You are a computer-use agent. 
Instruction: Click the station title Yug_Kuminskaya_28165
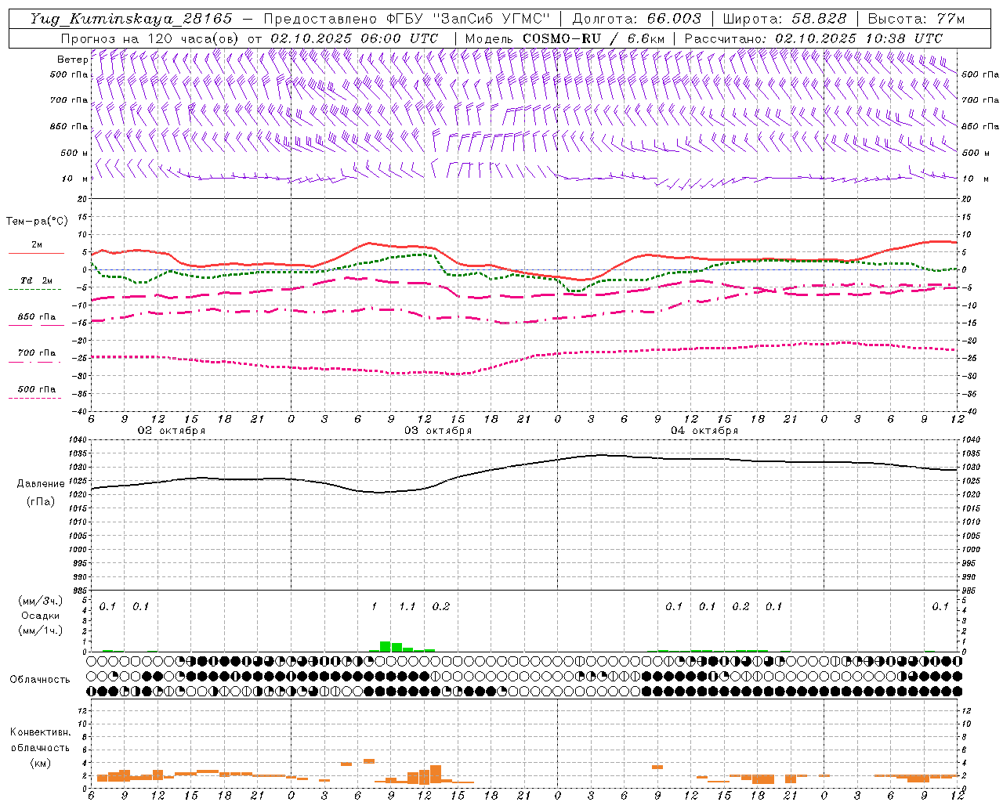[131, 19]
